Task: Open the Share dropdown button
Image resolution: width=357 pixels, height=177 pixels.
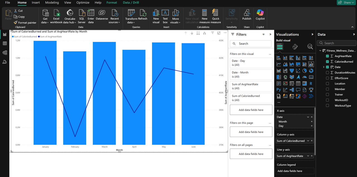Action: point(346,2)
